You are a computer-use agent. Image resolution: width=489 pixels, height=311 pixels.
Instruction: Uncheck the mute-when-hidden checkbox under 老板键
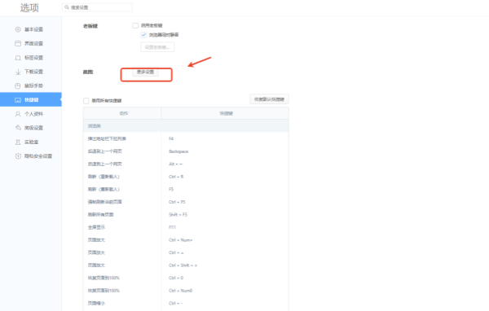143,35
